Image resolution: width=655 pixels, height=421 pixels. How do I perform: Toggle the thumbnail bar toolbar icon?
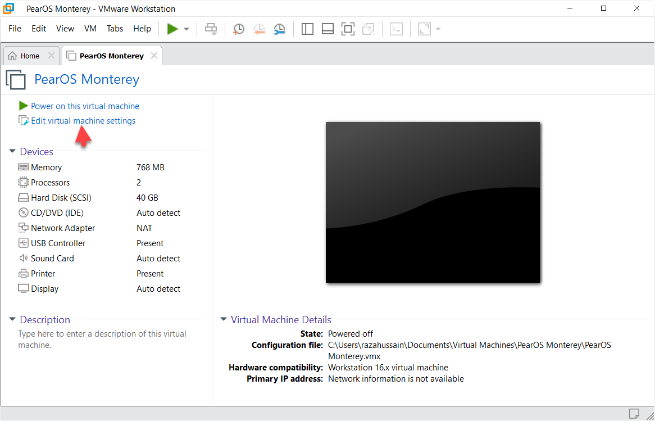tap(327, 29)
